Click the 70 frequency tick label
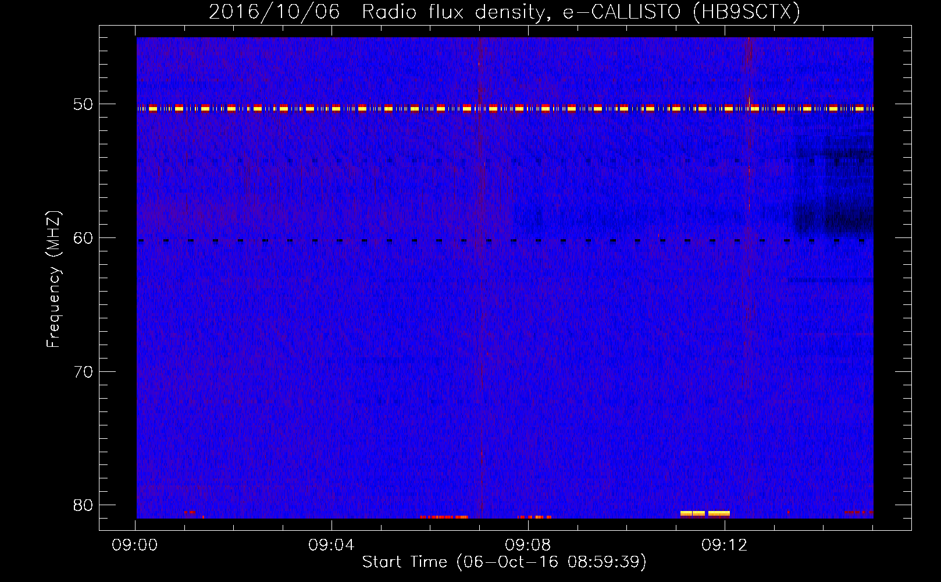941x582 pixels. pos(83,372)
